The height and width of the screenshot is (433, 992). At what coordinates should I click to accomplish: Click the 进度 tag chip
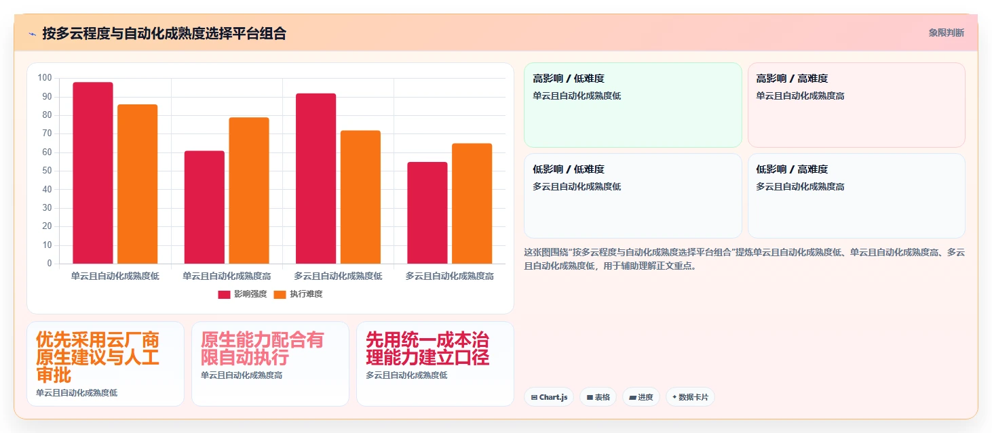pos(641,397)
